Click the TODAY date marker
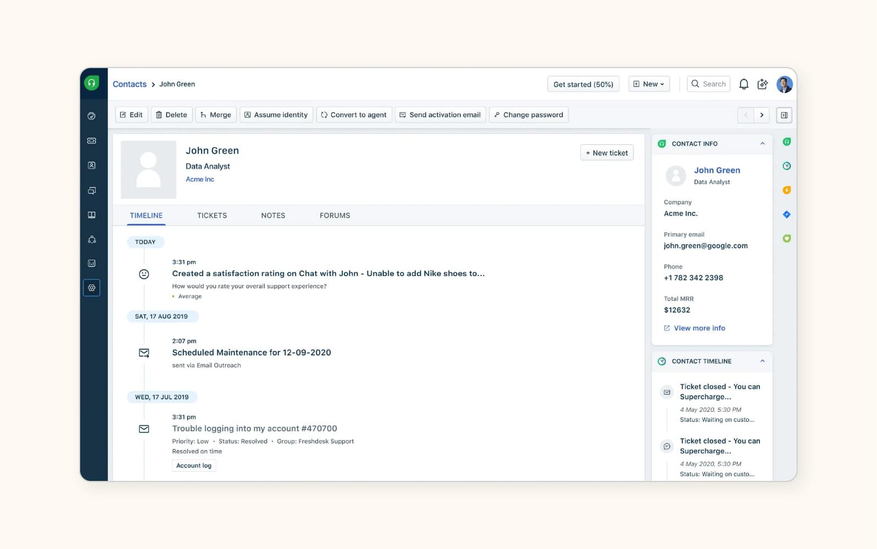The height and width of the screenshot is (549, 877). click(146, 242)
